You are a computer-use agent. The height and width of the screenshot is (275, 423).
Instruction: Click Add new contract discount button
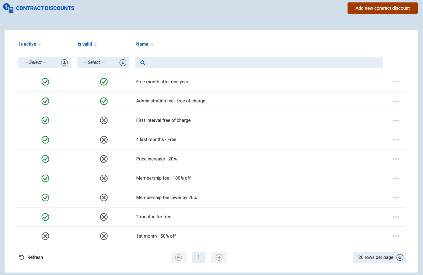pyautogui.click(x=383, y=8)
